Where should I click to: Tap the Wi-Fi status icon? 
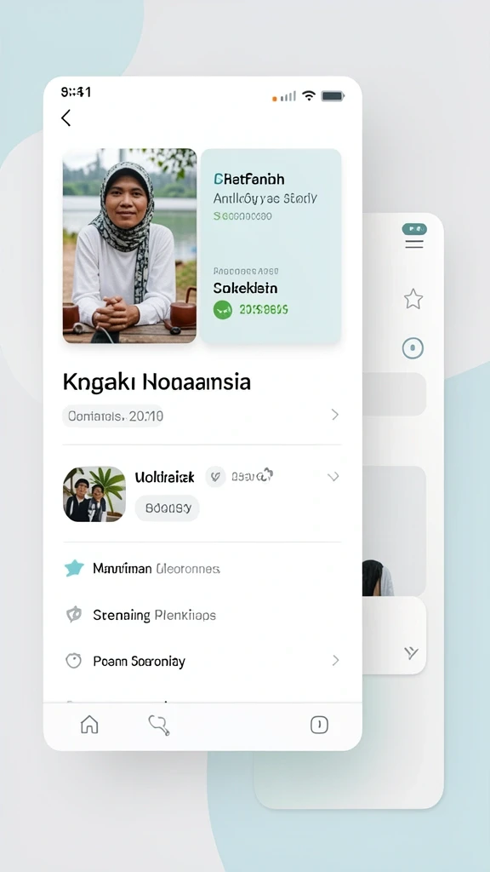tap(309, 95)
